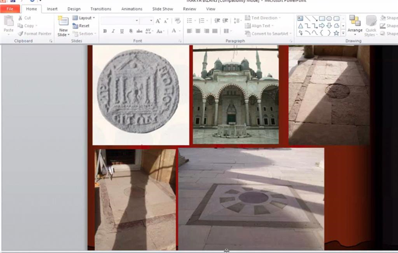
Task: Toggle text Shadow effect
Action: click(x=130, y=31)
